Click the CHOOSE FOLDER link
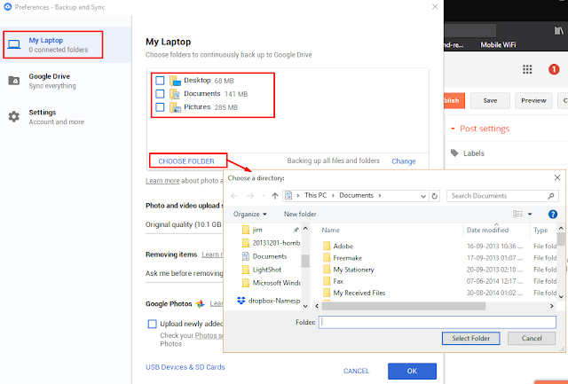The image size is (568, 384). click(x=186, y=161)
